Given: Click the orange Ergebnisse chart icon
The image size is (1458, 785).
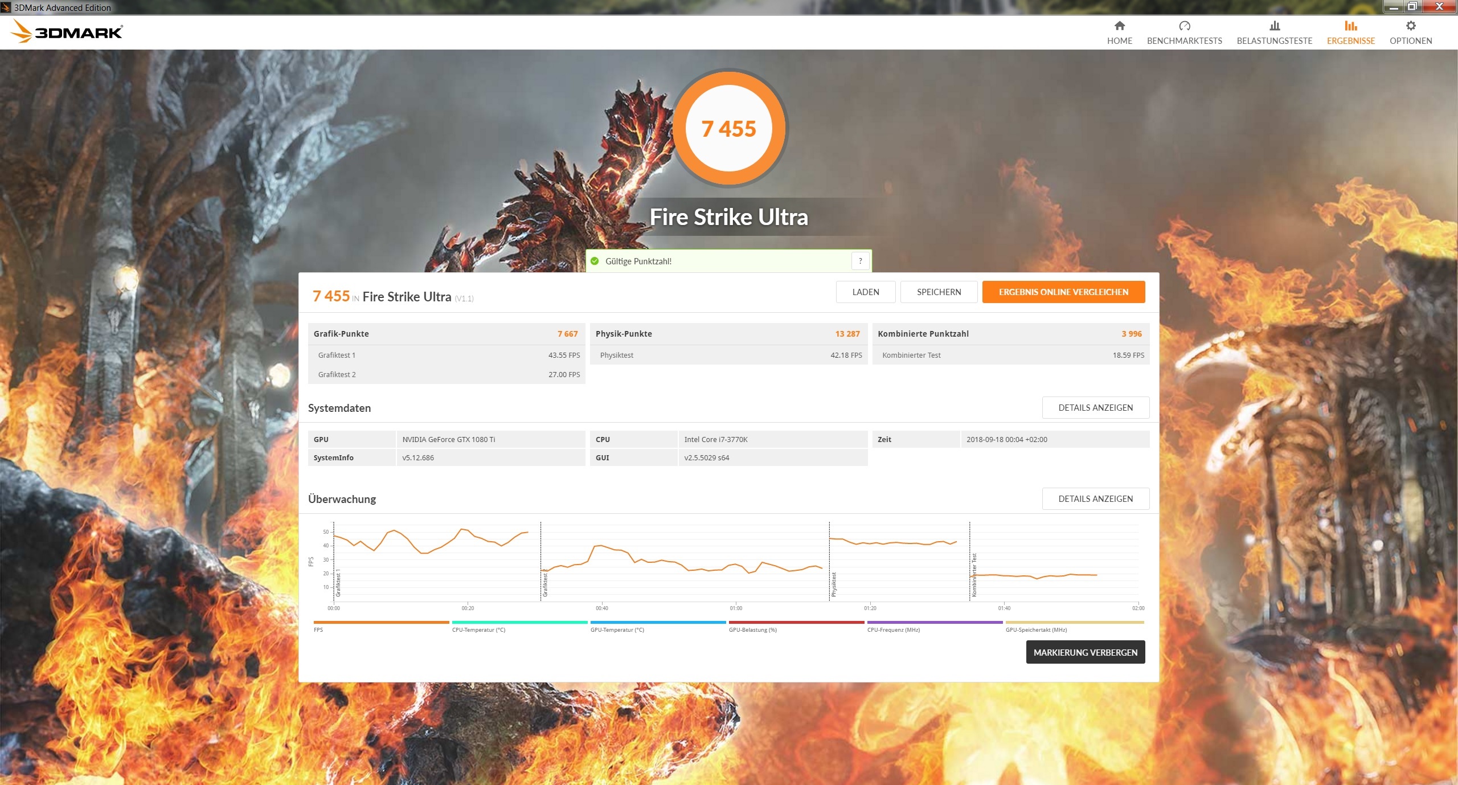Looking at the screenshot, I should 1350,26.
